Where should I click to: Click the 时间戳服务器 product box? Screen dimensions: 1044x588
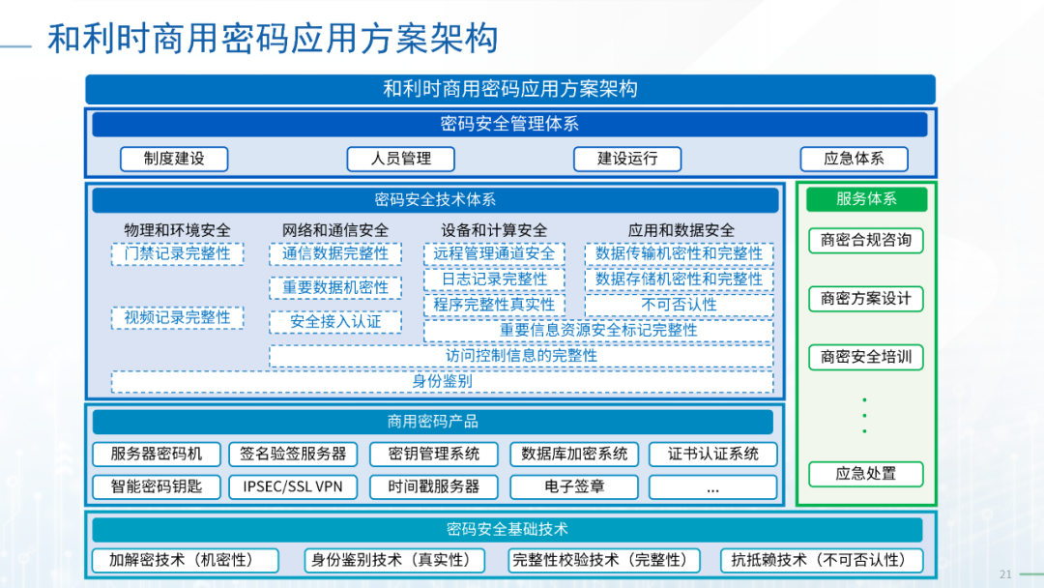(433, 486)
